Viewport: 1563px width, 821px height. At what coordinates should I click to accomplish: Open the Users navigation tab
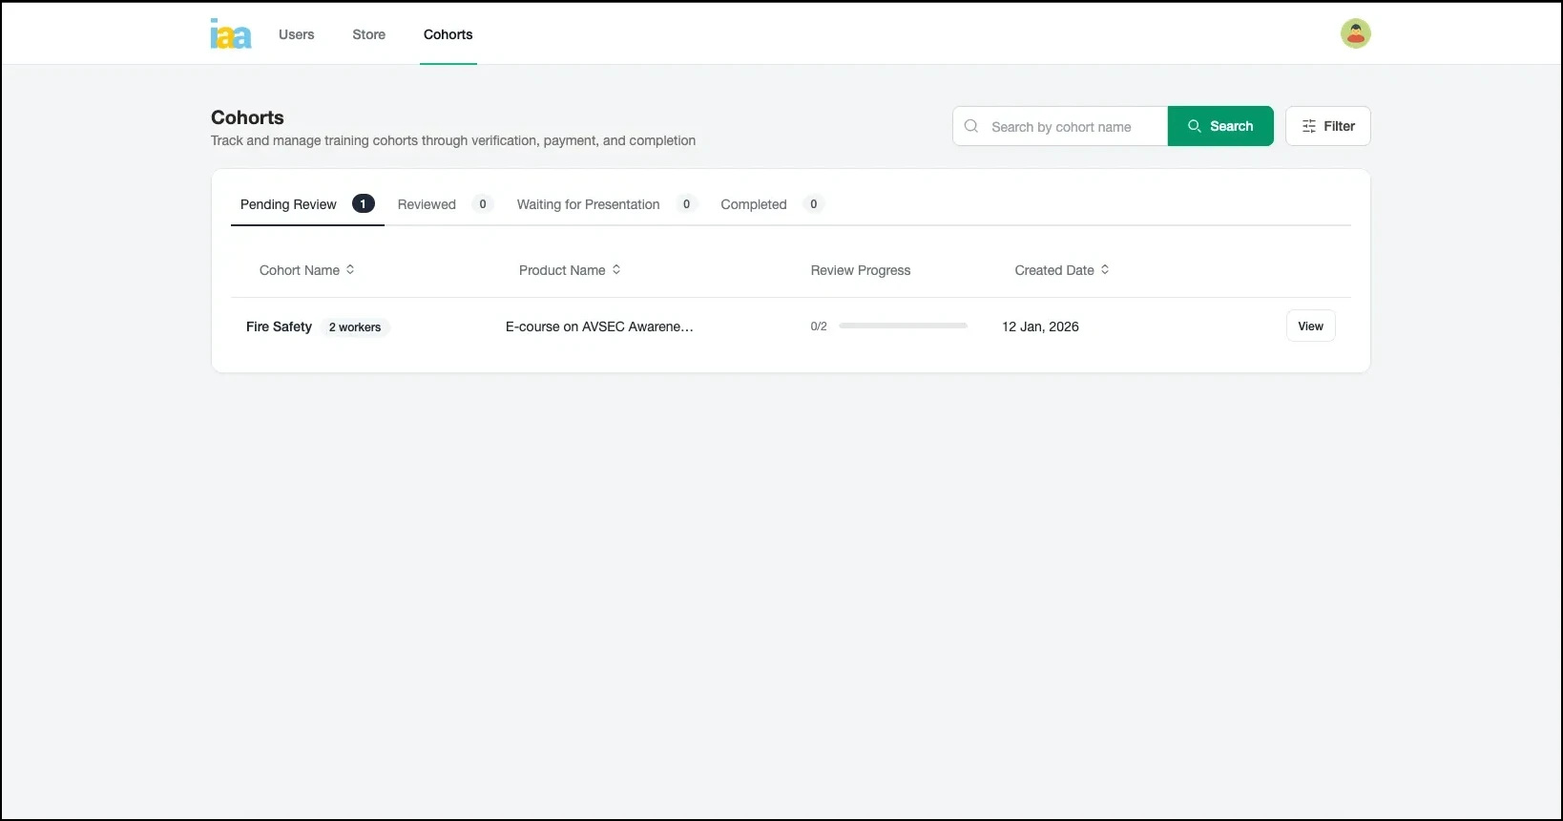point(296,34)
